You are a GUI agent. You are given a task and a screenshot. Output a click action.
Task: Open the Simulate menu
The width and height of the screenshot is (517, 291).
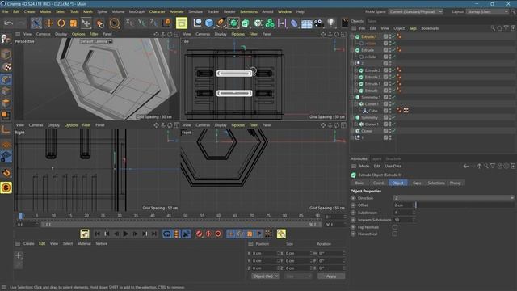point(195,11)
